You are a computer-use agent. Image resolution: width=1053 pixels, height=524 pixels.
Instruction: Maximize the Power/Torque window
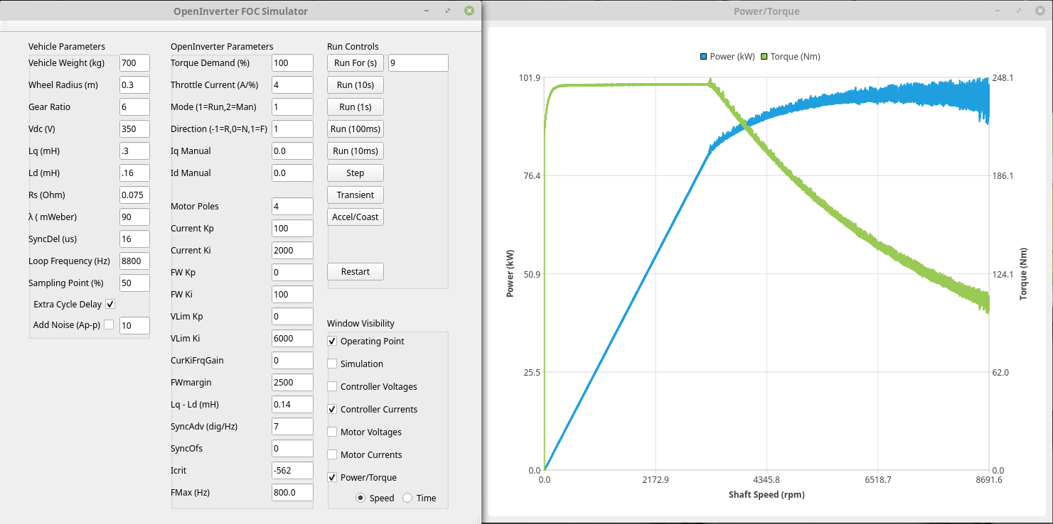tap(1021, 11)
